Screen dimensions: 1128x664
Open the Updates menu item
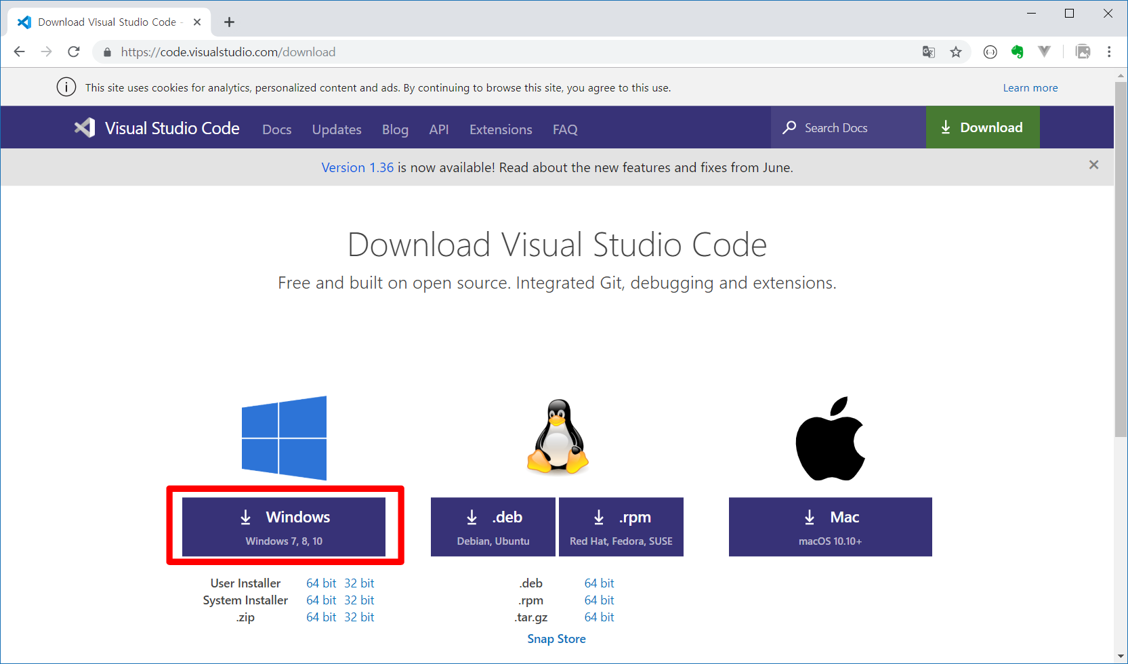tap(337, 129)
